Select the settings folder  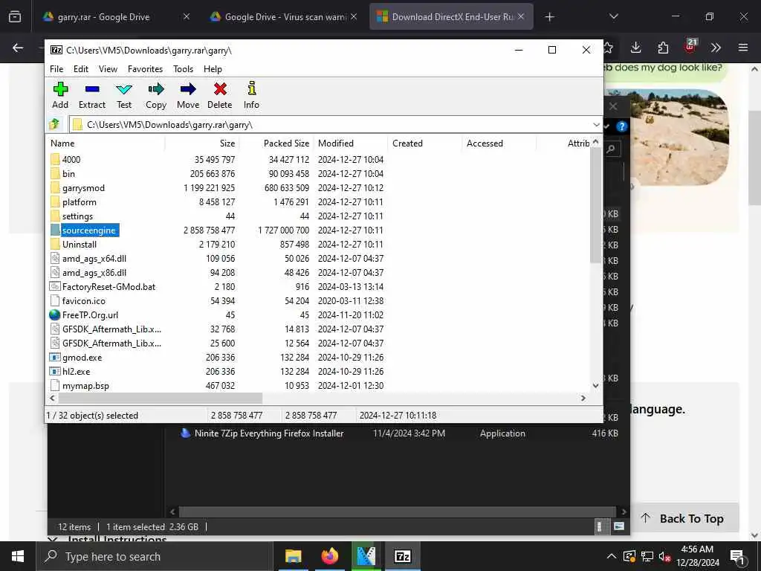(77, 216)
